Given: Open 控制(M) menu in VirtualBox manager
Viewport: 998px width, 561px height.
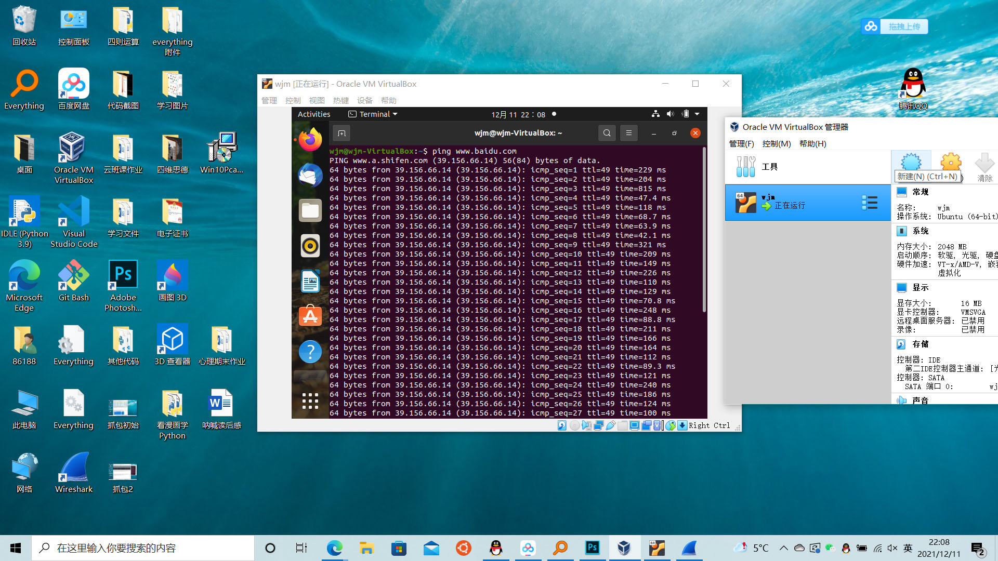Looking at the screenshot, I should (776, 144).
